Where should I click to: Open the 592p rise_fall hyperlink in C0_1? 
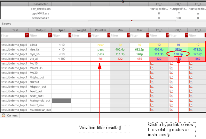point(178,50)
